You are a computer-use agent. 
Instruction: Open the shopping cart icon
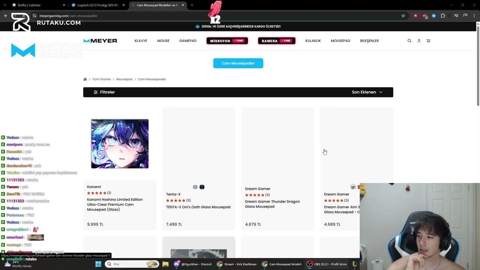[428, 41]
